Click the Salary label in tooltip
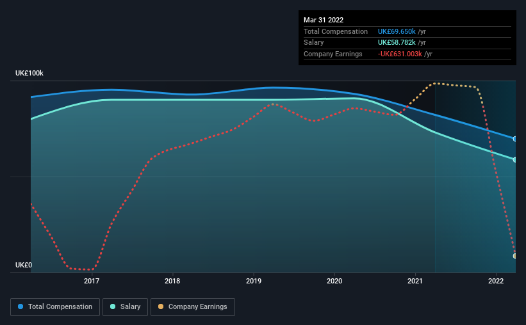526x325 pixels. click(x=314, y=43)
